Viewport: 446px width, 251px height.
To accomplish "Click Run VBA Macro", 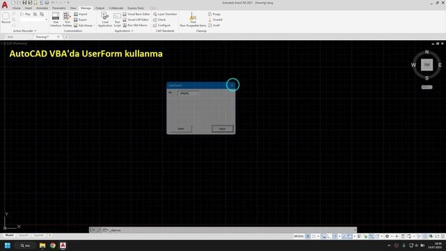I will coord(135,25).
